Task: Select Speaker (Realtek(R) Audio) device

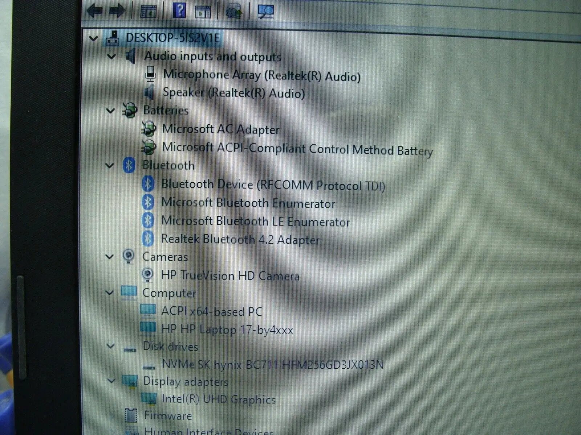Action: [x=234, y=93]
